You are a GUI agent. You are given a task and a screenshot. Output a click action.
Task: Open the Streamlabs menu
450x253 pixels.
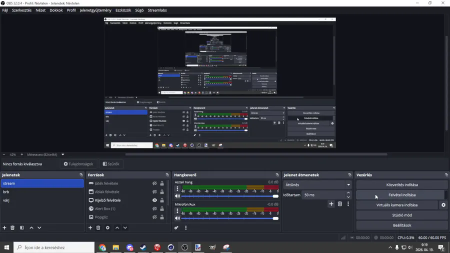[x=157, y=10]
